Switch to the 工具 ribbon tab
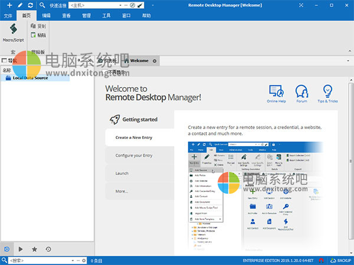Viewport: 354px width, 265px height. point(106,16)
